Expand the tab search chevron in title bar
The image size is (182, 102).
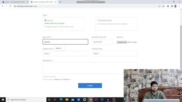tap(163, 2)
